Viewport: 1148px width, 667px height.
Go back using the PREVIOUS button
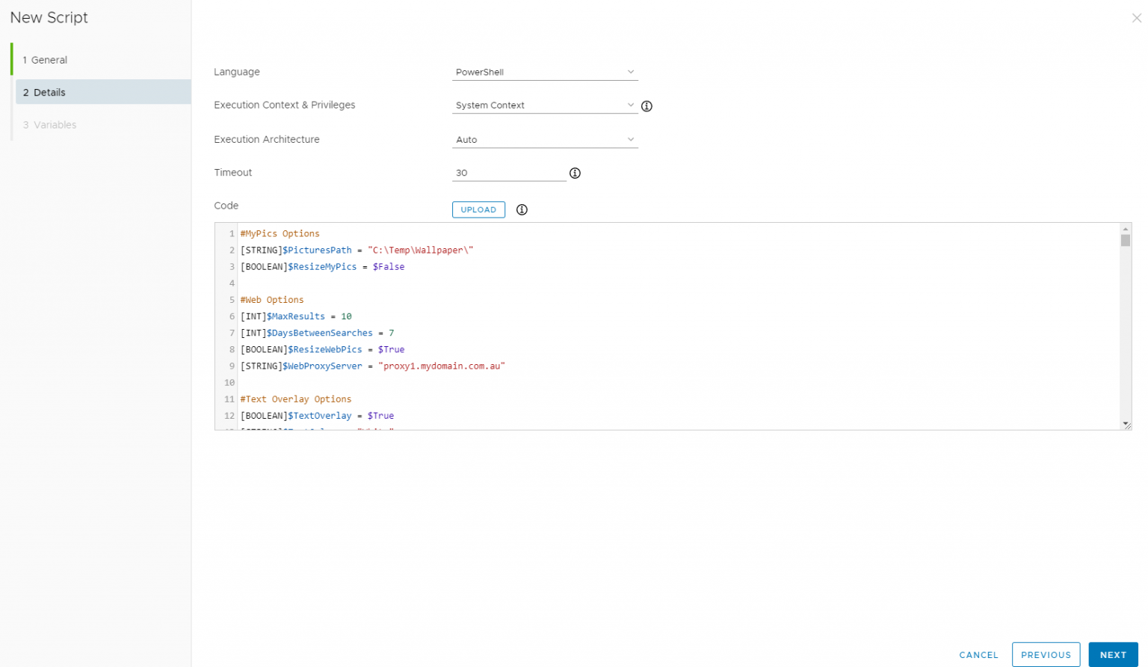tap(1046, 654)
